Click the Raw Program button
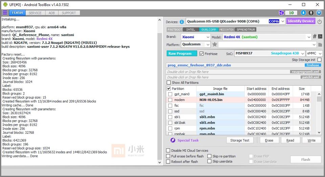The height and width of the screenshot is (177, 325). 182,54
